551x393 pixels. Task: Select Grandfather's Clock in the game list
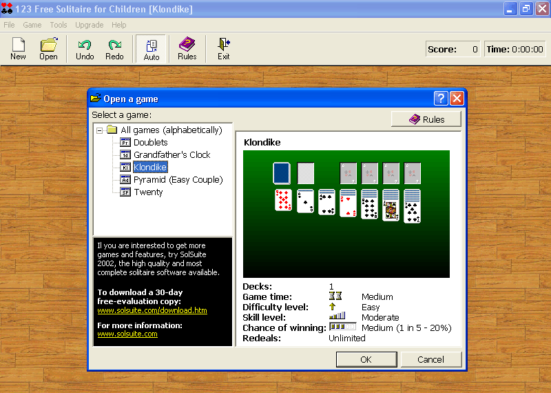click(171, 155)
